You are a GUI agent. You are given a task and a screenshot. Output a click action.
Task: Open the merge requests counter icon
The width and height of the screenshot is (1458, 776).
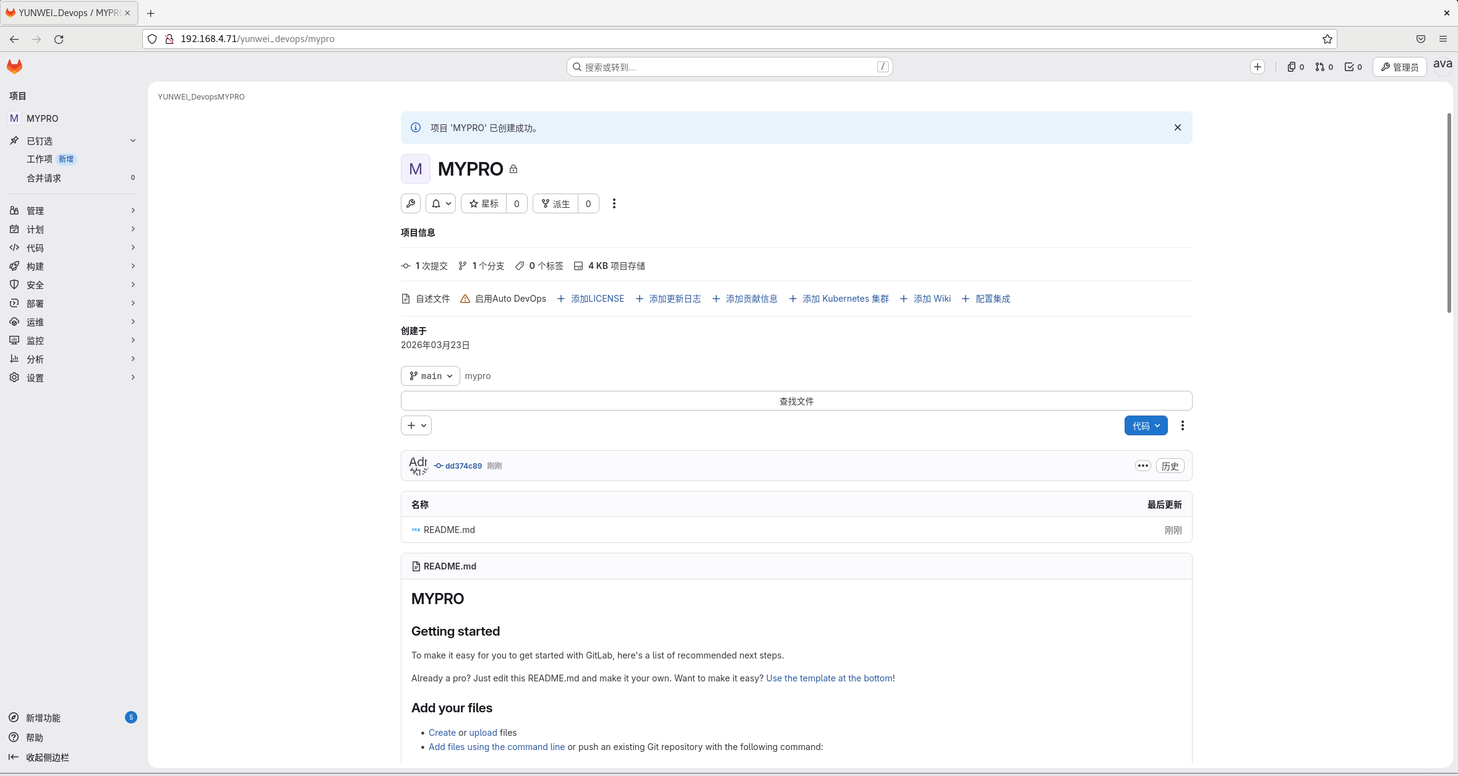1324,67
